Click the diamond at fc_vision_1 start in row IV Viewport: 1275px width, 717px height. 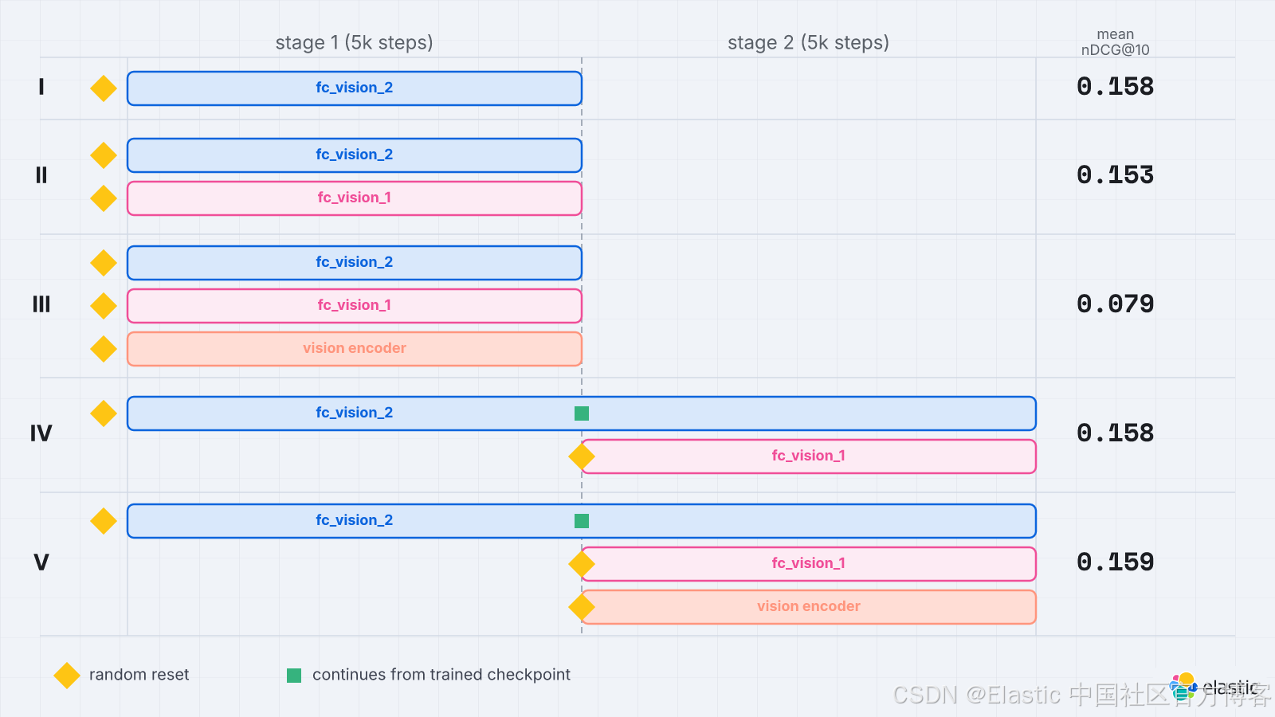pos(582,456)
